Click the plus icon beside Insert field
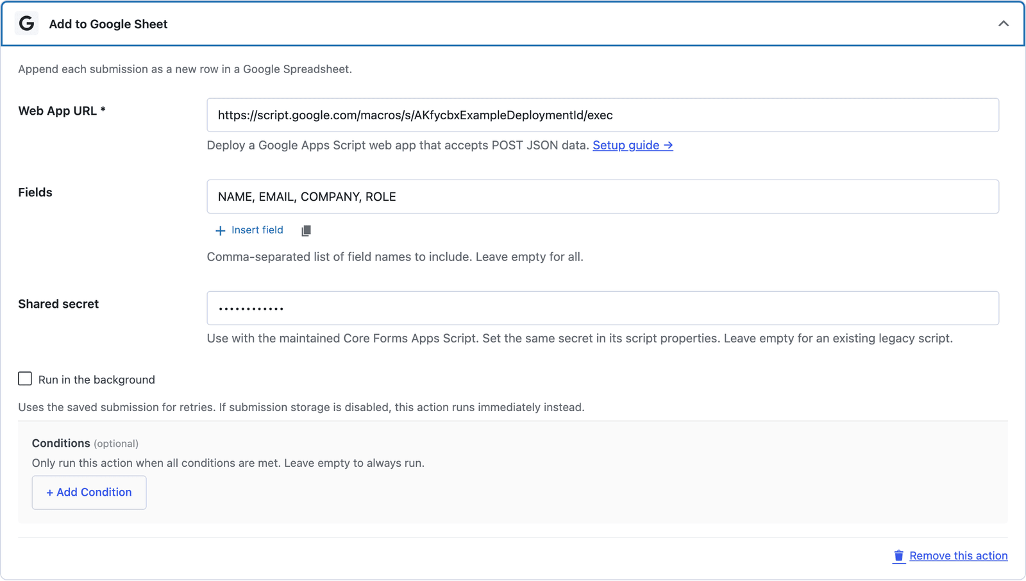 (x=220, y=231)
